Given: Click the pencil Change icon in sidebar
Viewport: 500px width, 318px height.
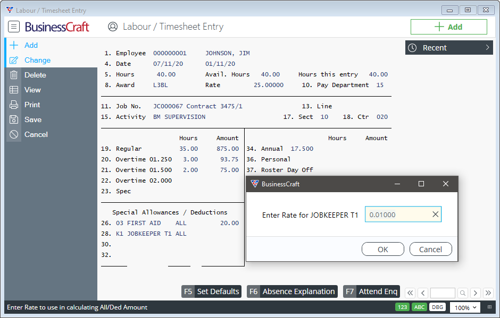Looking at the screenshot, I should tap(14, 60).
